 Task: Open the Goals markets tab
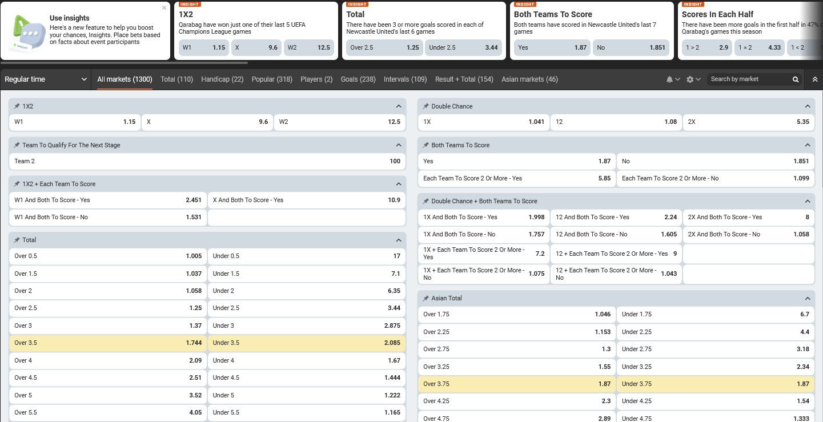point(358,79)
